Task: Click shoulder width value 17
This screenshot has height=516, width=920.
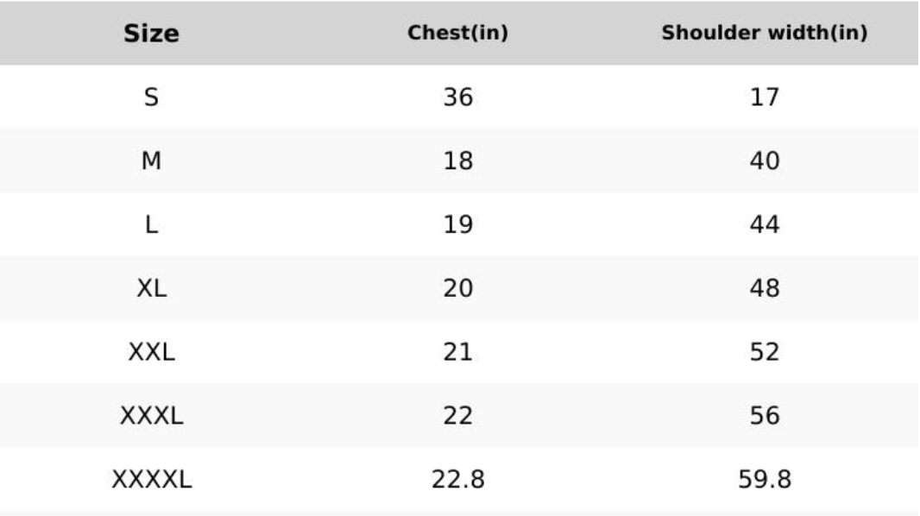Action: pyautogui.click(x=765, y=97)
